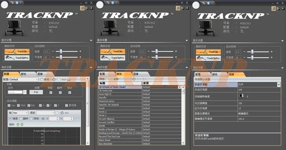Image resolution: width=286 pixels, height=150 pixels.
Task: Toggle the Z axis checkbox
Action: coord(55,105)
